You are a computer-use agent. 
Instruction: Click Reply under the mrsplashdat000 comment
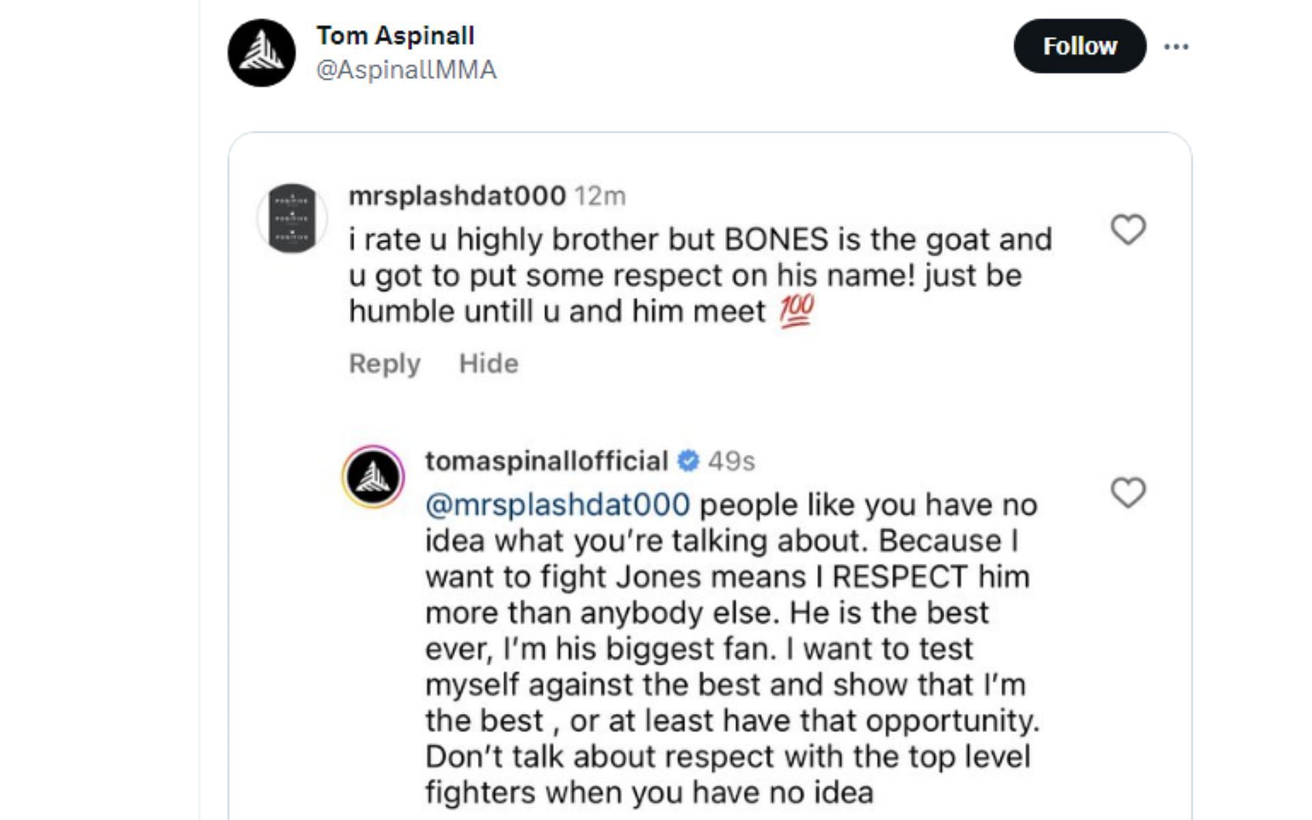[384, 364]
